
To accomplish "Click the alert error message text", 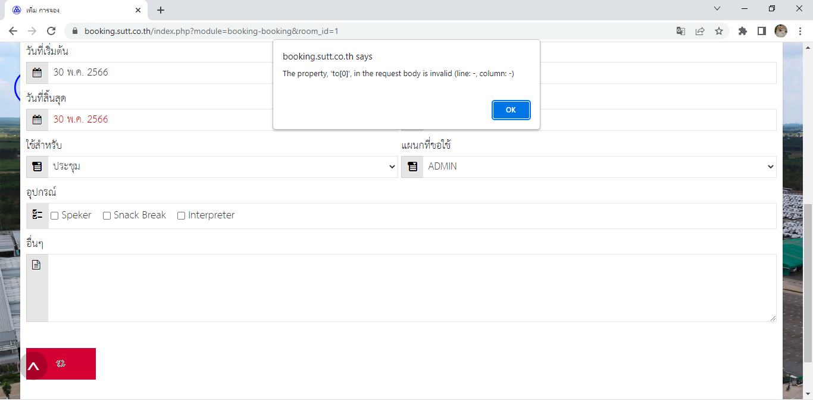I will [x=398, y=74].
